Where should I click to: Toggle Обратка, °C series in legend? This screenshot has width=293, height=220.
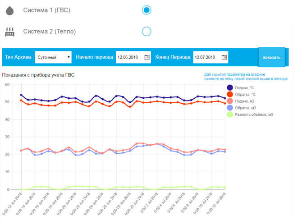click(241, 94)
